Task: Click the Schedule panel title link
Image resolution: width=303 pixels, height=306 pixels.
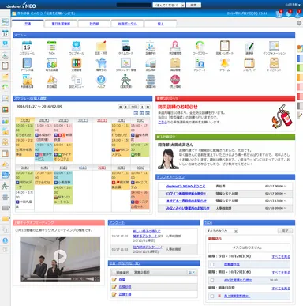Action: tap(31, 99)
